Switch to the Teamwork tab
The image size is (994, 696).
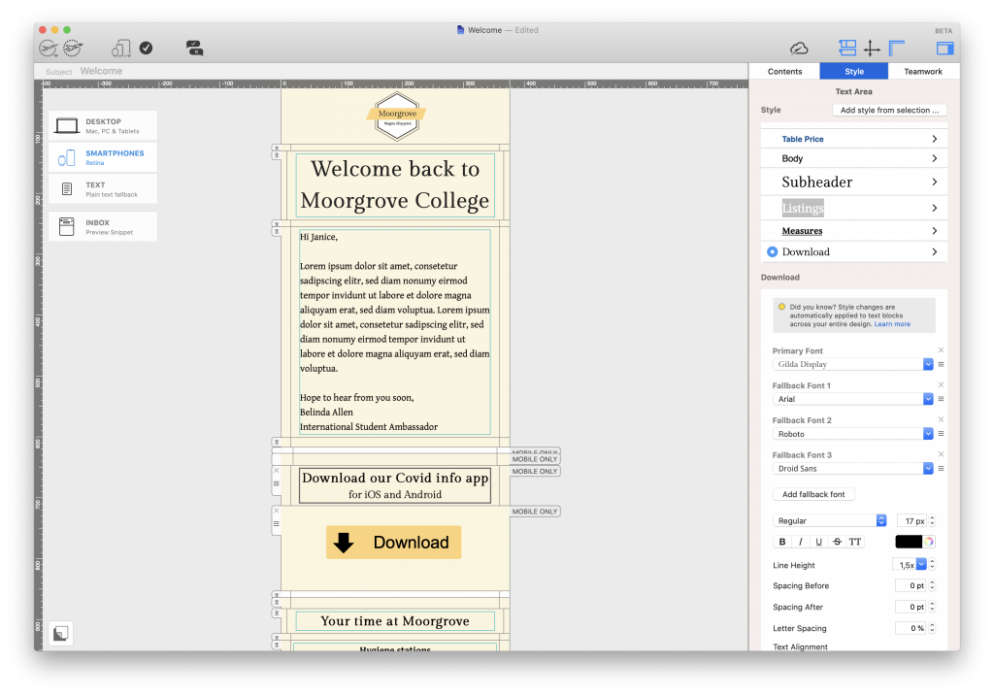click(x=923, y=72)
